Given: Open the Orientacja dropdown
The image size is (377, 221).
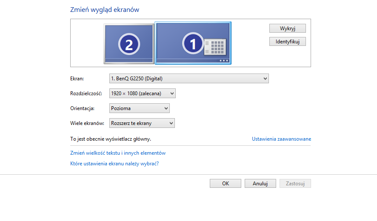Looking at the screenshot, I should tap(140, 108).
